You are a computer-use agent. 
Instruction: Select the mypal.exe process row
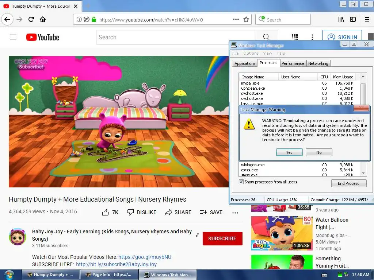[x=297, y=83]
